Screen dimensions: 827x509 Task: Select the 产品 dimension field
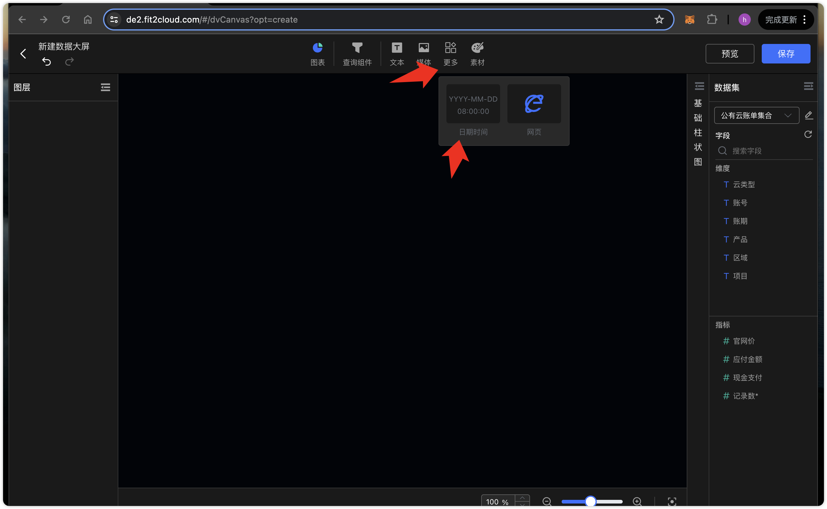736,239
